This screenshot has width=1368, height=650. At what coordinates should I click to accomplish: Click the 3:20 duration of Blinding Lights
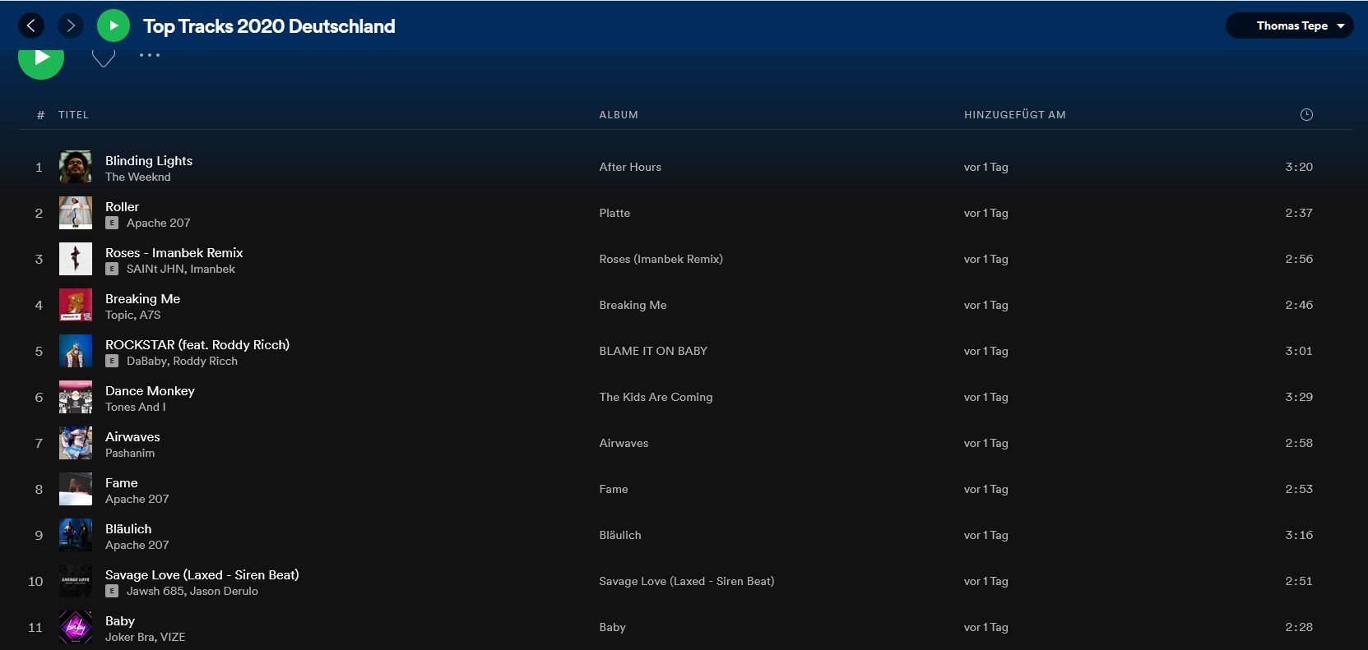(x=1299, y=167)
